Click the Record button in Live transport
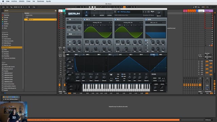Image resolution: width=217 pixels, height=122 pixels. tap(95, 7)
